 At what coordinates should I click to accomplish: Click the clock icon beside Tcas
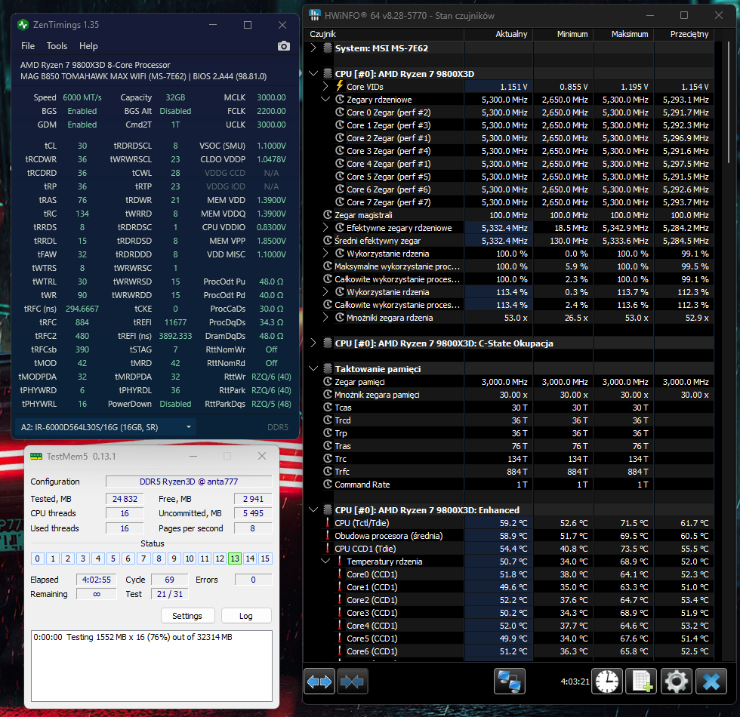click(328, 407)
